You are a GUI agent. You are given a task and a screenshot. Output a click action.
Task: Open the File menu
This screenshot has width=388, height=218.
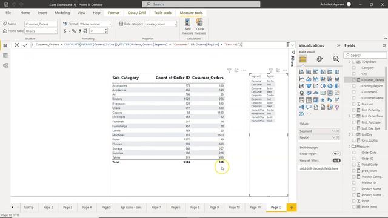8,13
